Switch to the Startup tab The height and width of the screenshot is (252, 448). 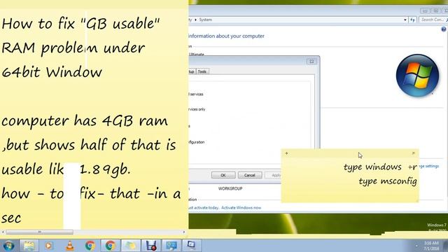pos(191,71)
